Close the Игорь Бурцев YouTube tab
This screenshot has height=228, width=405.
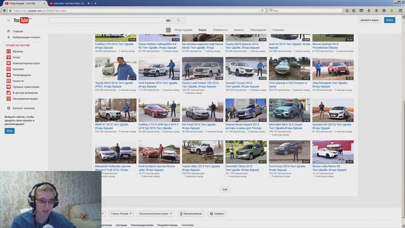tap(44, 3)
